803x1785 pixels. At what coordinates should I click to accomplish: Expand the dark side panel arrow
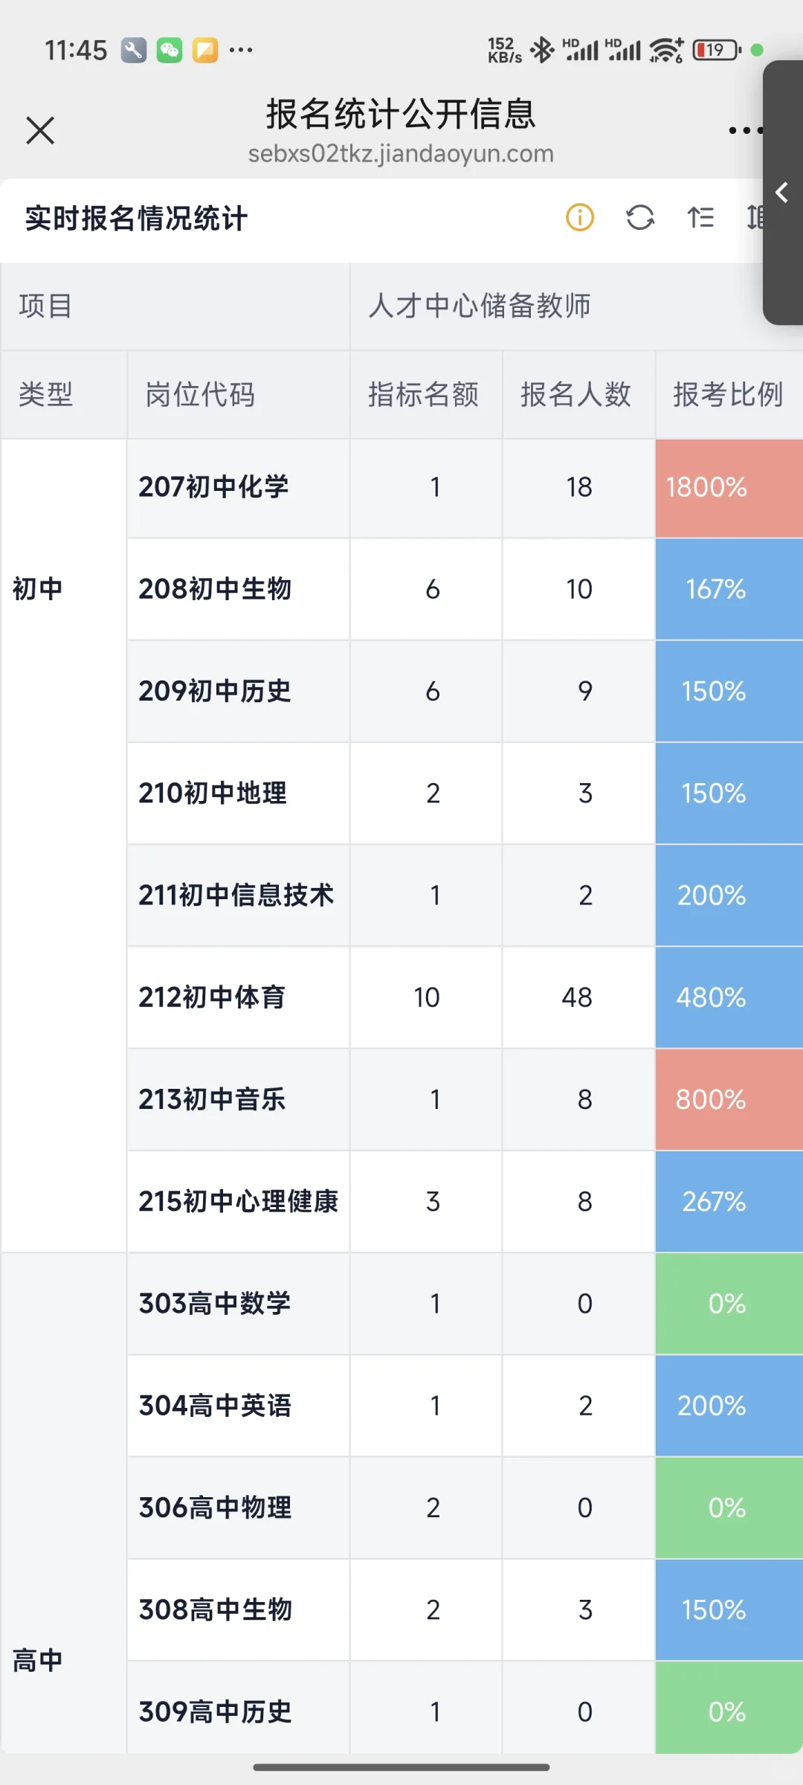pos(782,193)
